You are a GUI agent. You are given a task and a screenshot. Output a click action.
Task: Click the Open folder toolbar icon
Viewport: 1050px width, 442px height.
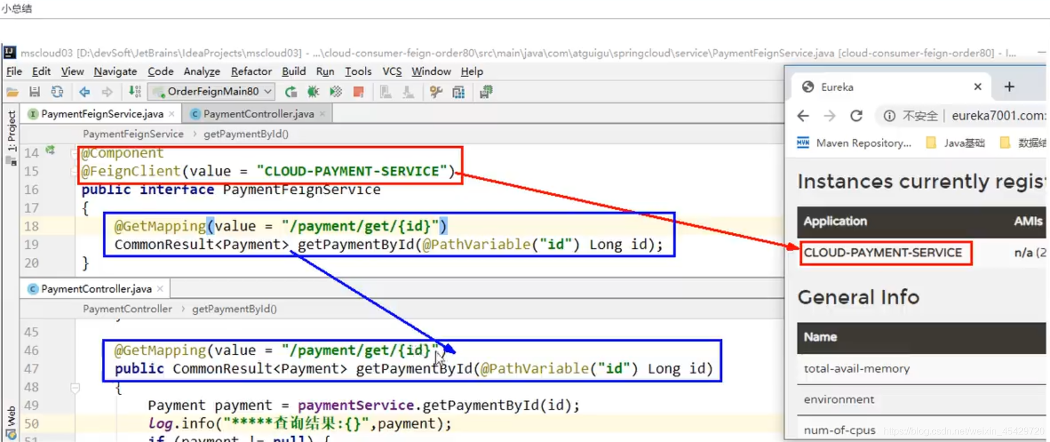12,92
